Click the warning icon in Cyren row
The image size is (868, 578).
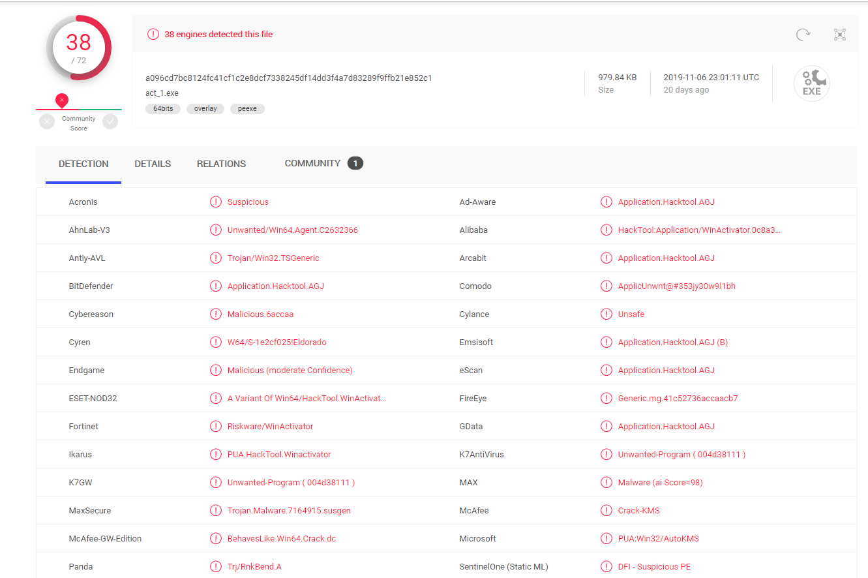(x=216, y=342)
